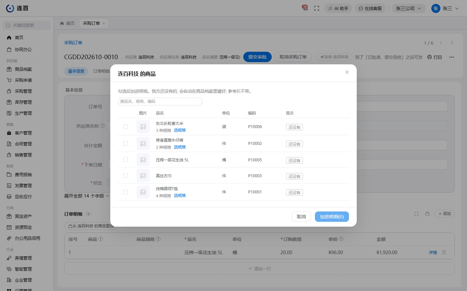Click the 取消 button in dialog
This screenshot has height=291, width=467.
tap(301, 217)
